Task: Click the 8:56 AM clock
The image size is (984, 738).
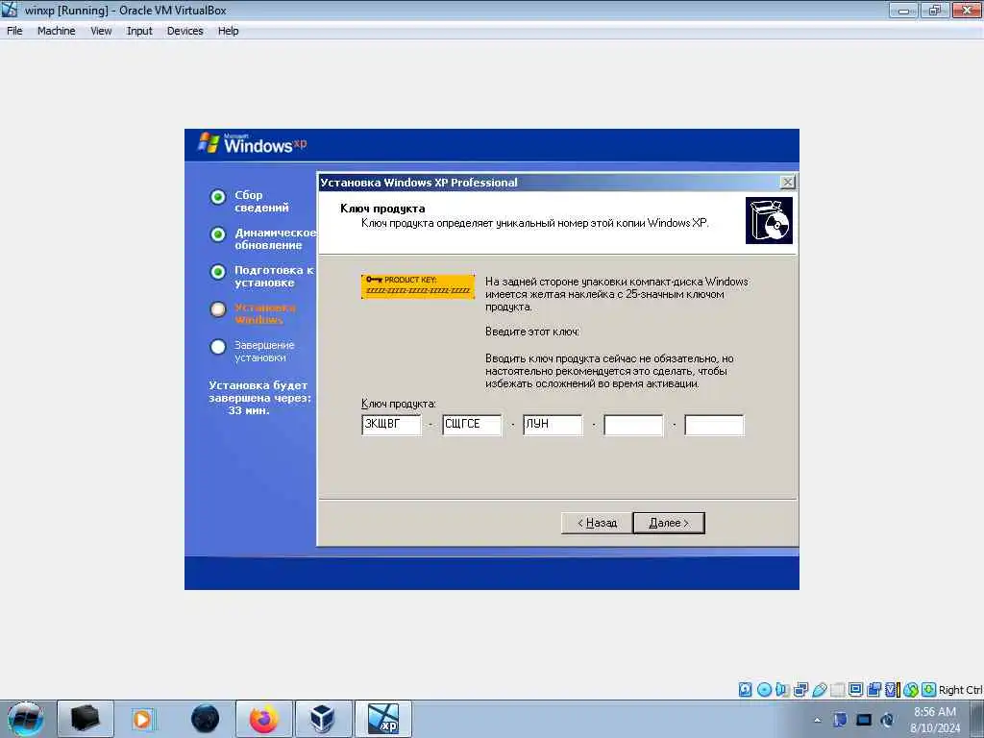Action: [934, 712]
